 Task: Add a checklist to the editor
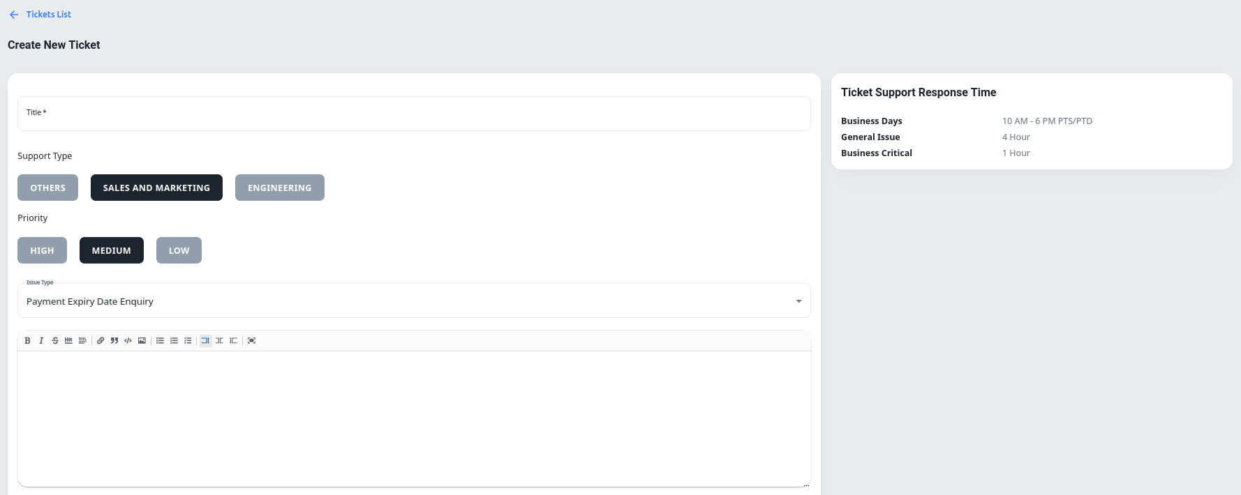pyautogui.click(x=188, y=341)
